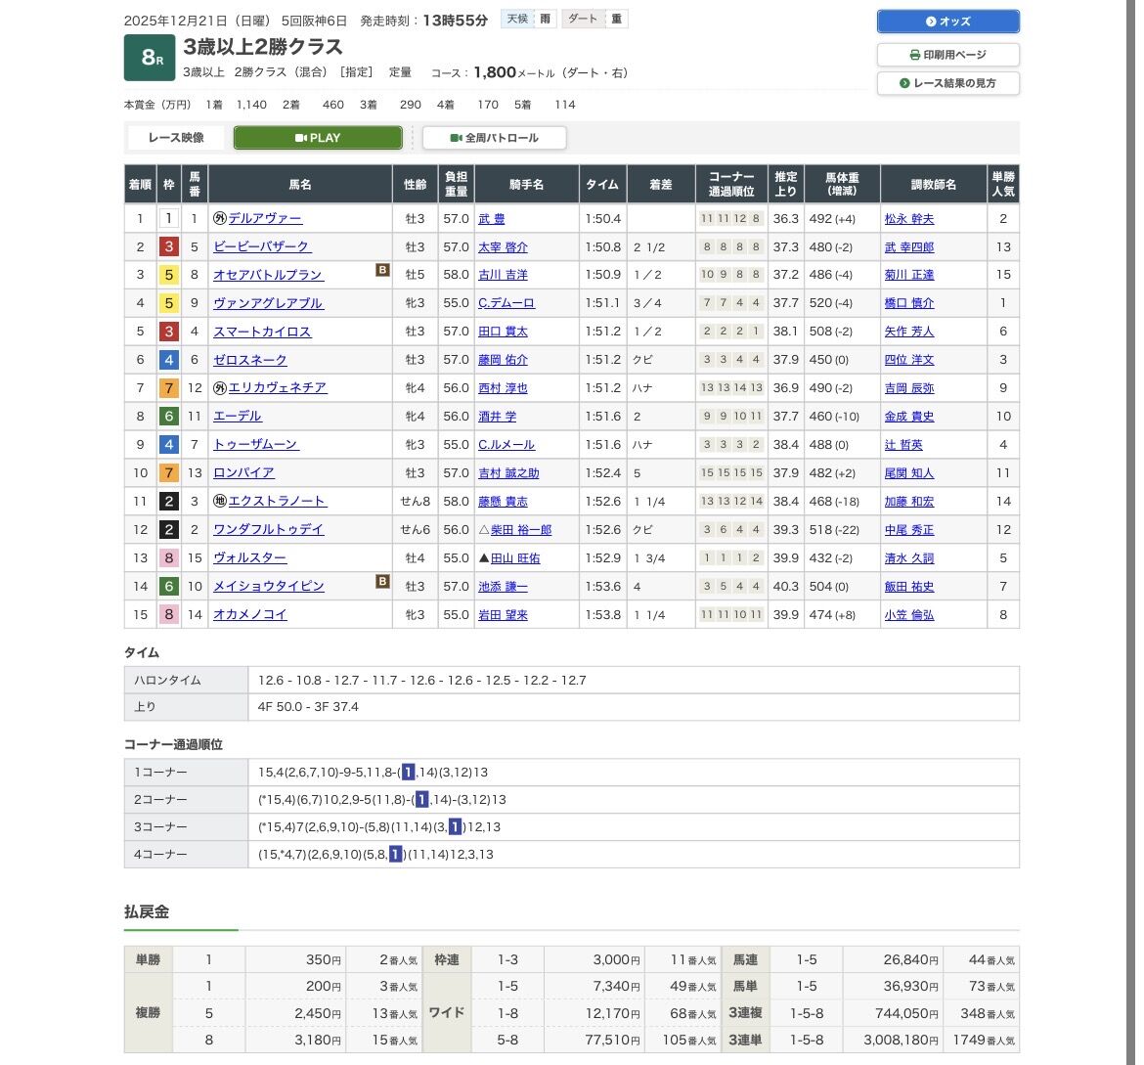Open horse メイショウタイピン link
The width and height of the screenshot is (1144, 1065).
(268, 586)
